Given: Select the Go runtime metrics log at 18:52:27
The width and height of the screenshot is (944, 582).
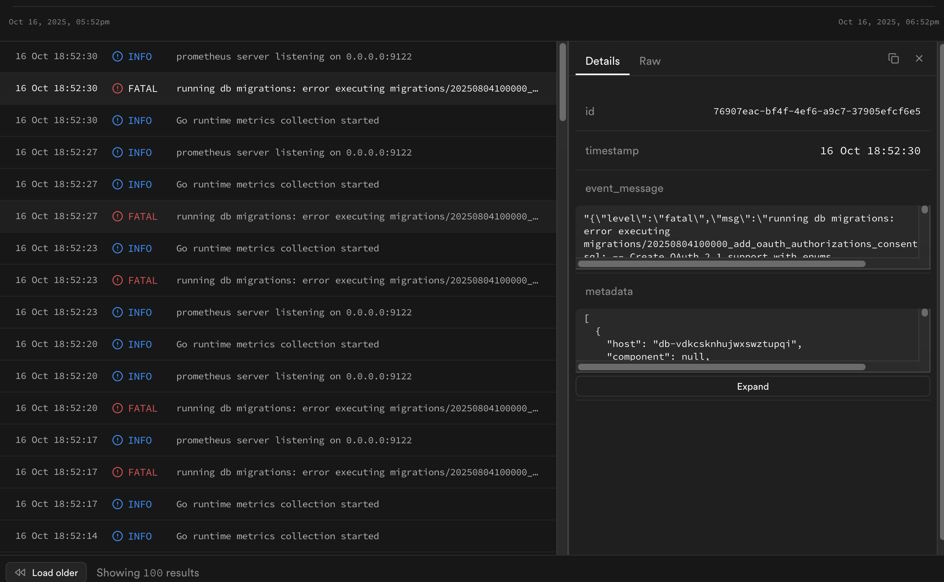Looking at the screenshot, I should coord(277,184).
